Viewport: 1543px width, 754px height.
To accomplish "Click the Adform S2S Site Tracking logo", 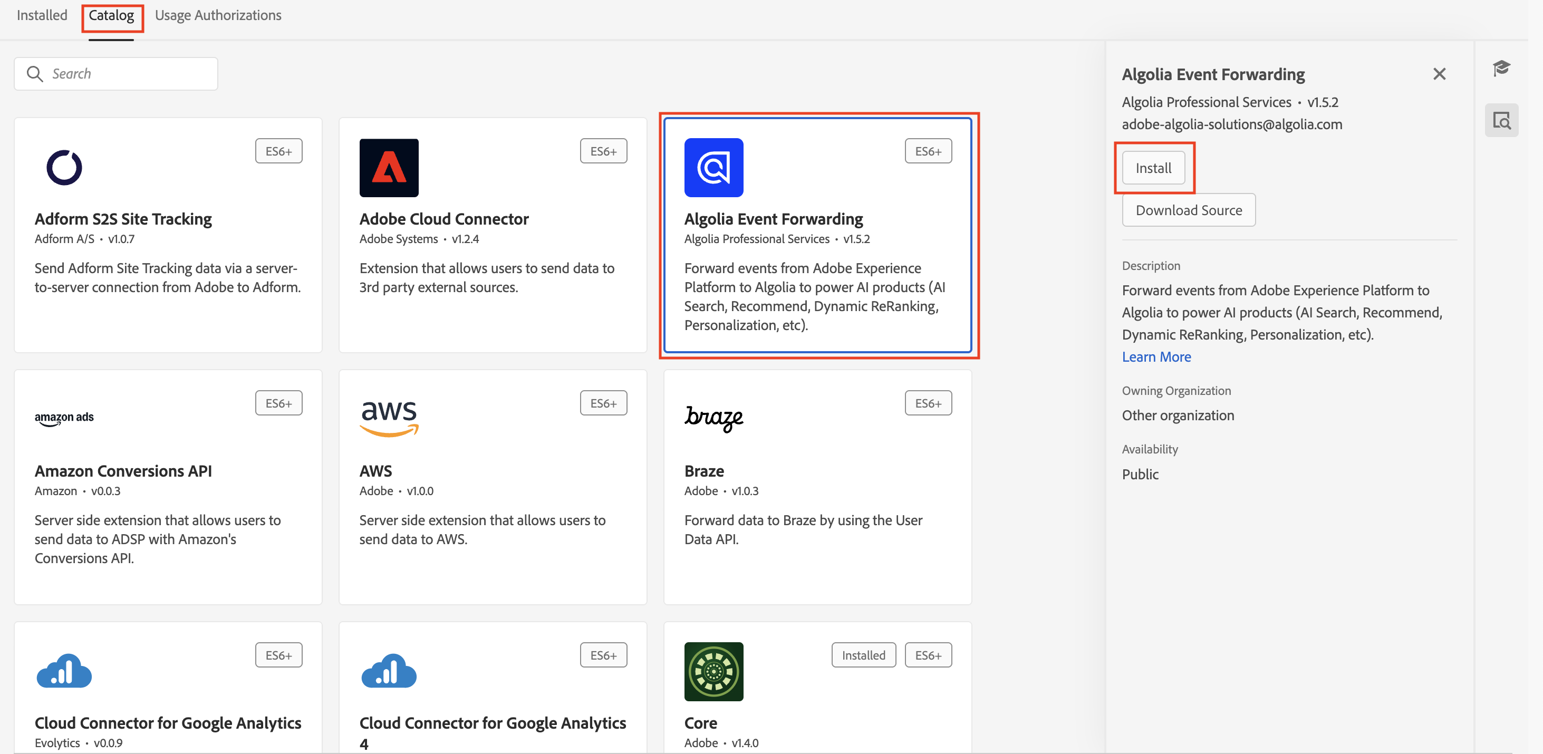I will (x=64, y=167).
